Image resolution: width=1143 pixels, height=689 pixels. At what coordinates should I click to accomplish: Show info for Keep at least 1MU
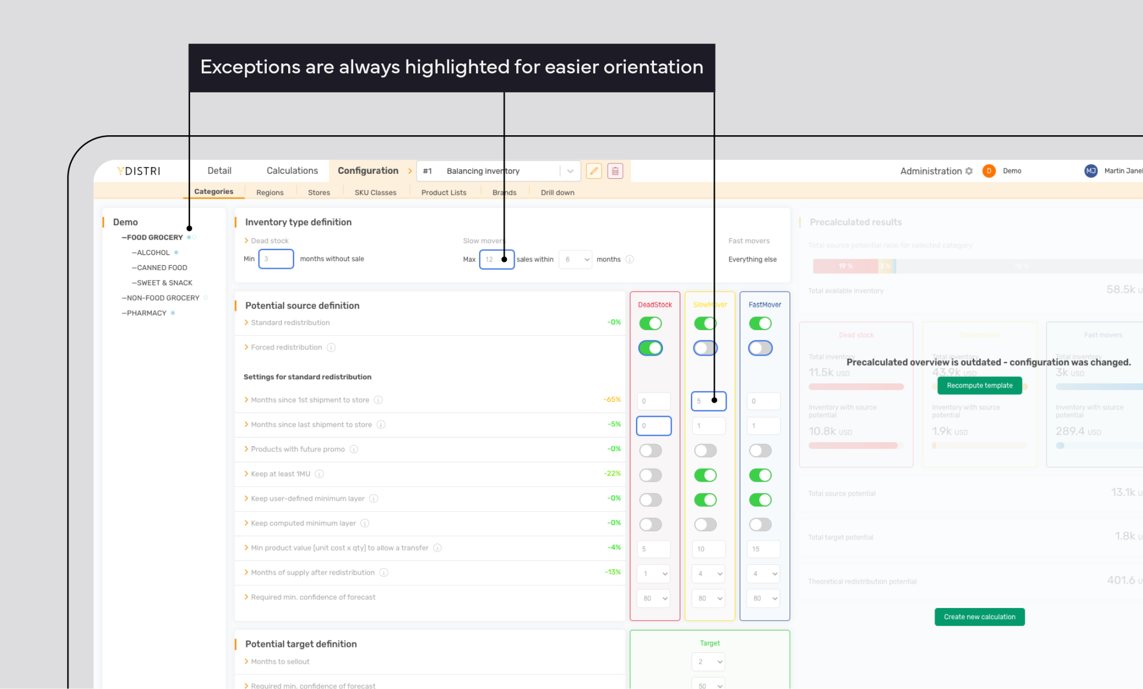[319, 474]
